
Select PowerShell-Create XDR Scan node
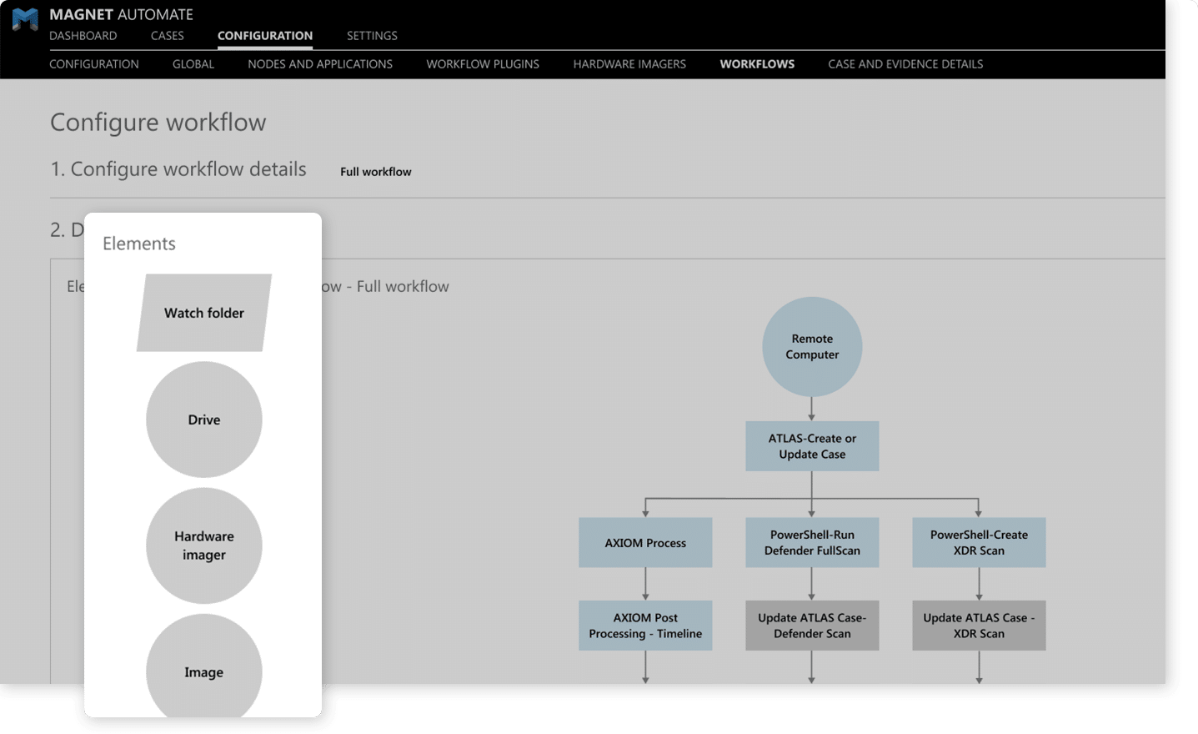[979, 543]
